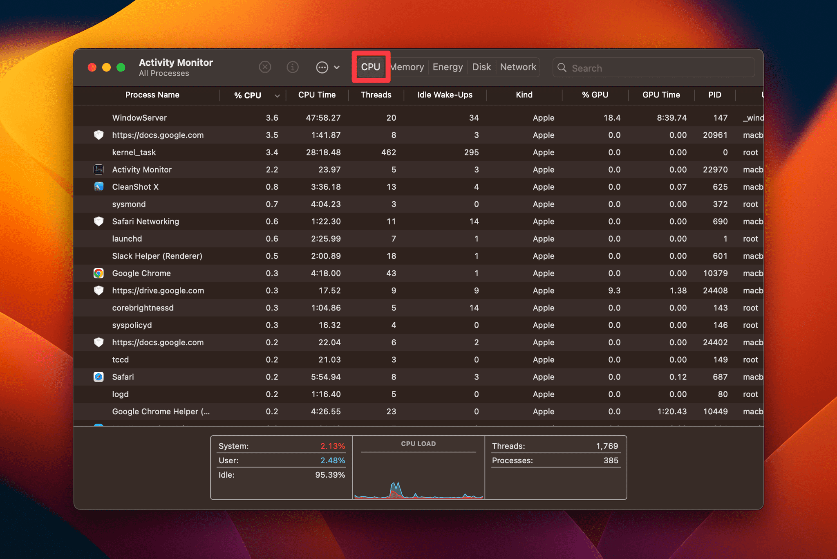This screenshot has width=837, height=559.
Task: Select the Google Chrome app icon
Action: click(98, 273)
